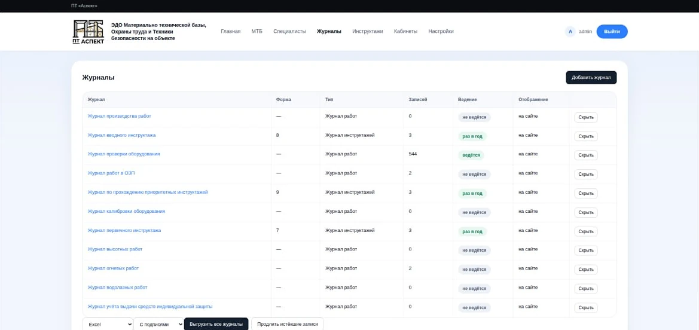The width and height of the screenshot is (699, 330).
Task: Click the Журналы page heading
Action: point(98,77)
